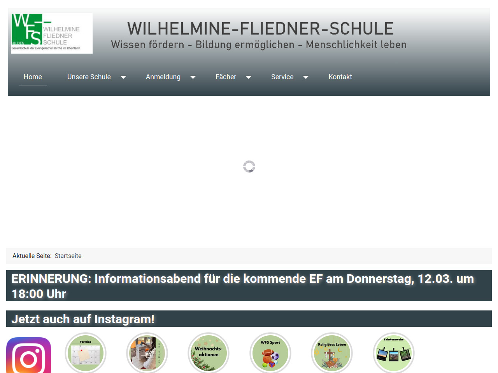
Task: Open the WFS Sport highlight circle
Action: [x=270, y=353]
